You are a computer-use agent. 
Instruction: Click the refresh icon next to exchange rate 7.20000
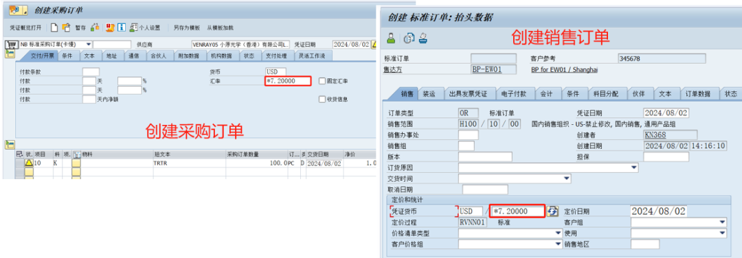[x=552, y=211]
